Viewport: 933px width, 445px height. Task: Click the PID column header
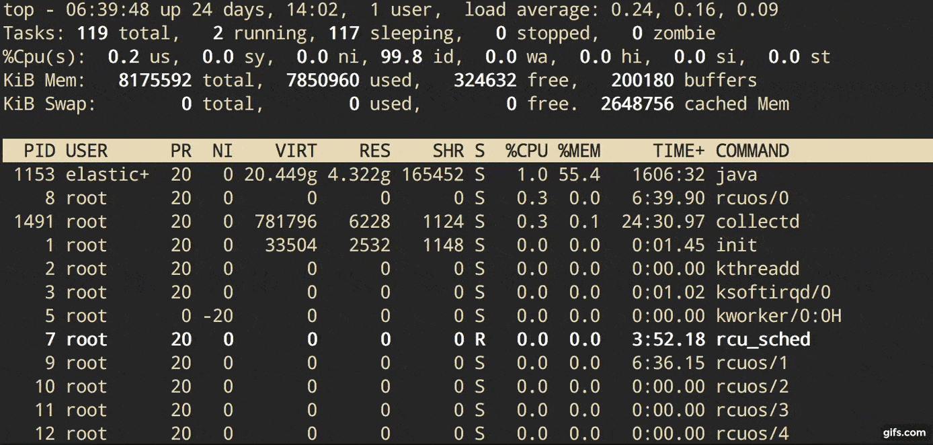(x=40, y=151)
